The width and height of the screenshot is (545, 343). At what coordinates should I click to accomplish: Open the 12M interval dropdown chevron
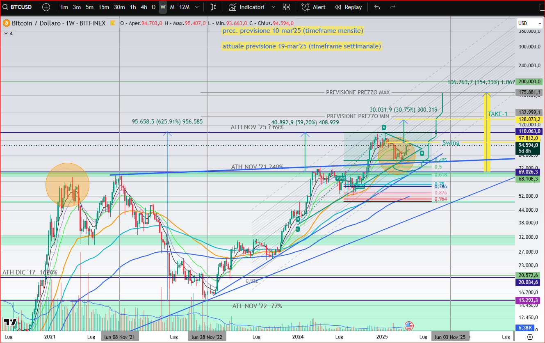(196, 7)
